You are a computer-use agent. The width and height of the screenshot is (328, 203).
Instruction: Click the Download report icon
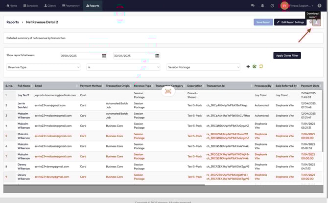tap(317, 22)
